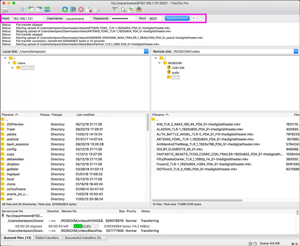
Task: Open the directory comparison icon
Action: 115,10
